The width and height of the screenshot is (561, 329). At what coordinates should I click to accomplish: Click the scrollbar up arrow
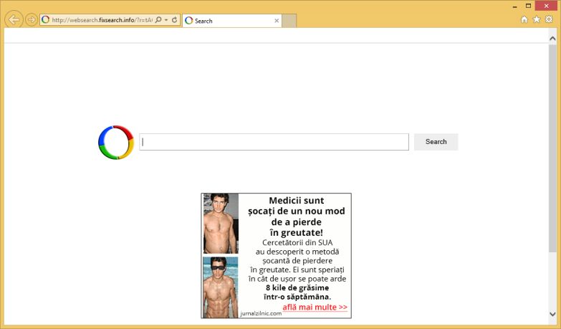(552, 38)
